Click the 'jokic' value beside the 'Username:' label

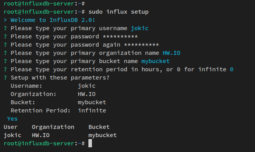tap(86, 86)
